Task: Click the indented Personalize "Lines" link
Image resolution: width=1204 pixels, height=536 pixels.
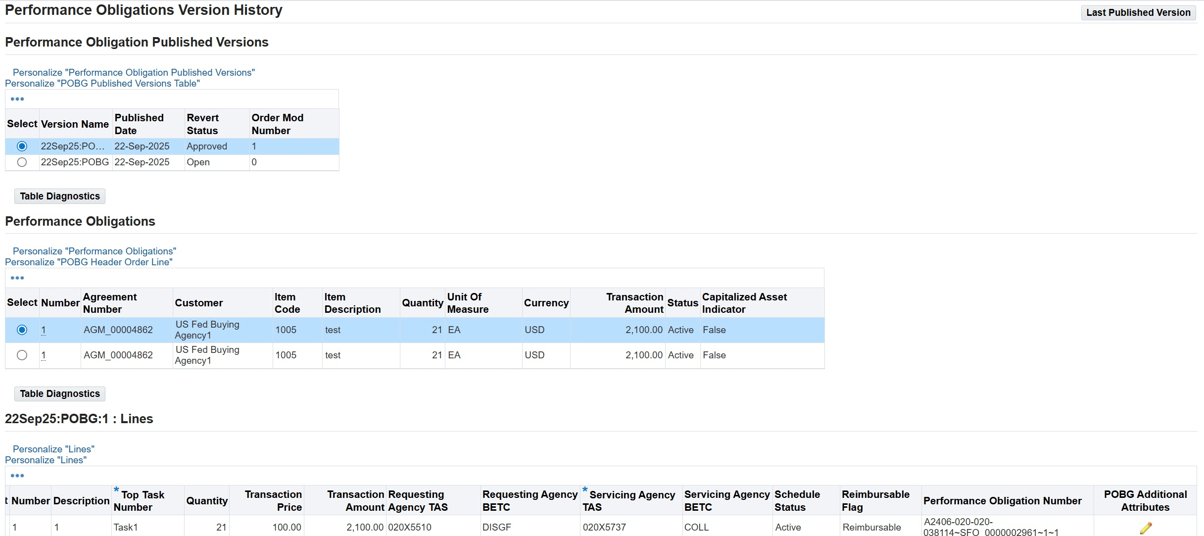Action: click(x=53, y=449)
